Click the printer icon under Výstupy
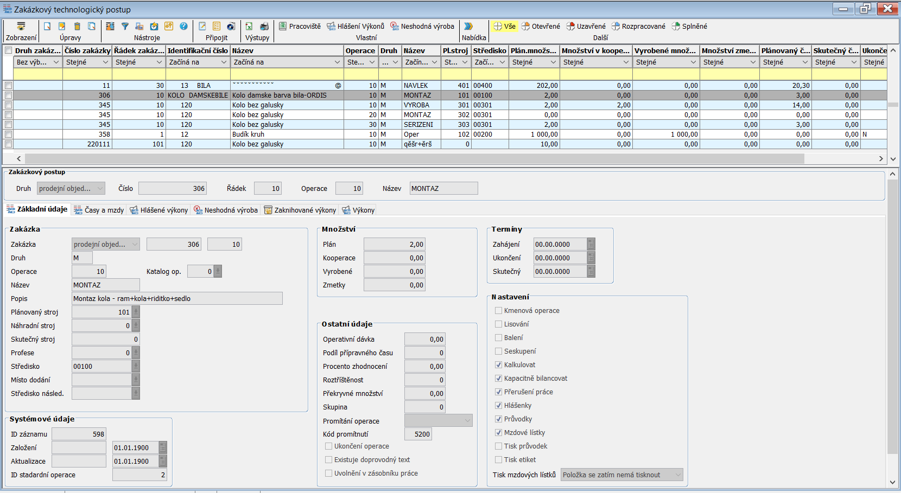Image resolution: width=901 pixels, height=493 pixels. click(264, 26)
